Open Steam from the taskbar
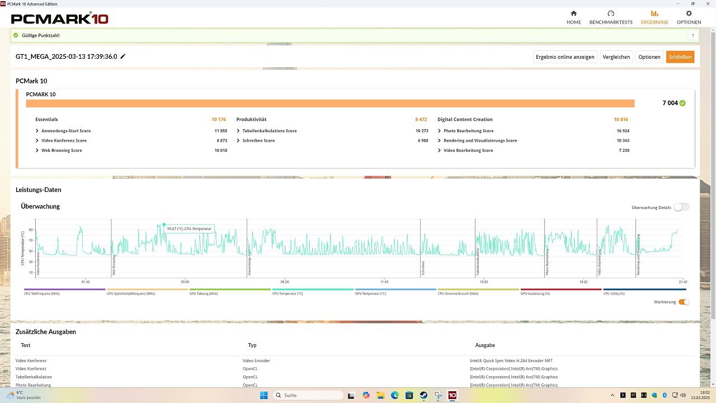Viewport: 716px width, 403px height. 423,395
